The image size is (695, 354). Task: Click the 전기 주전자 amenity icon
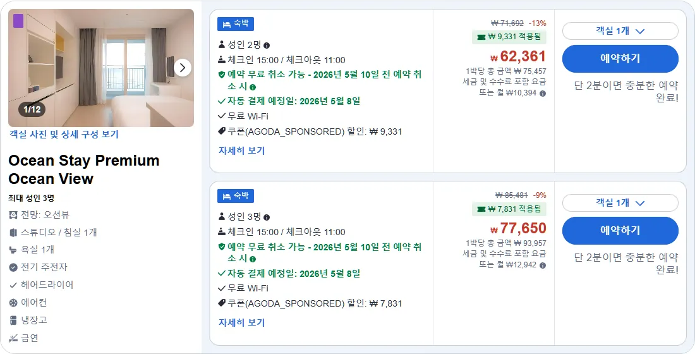(x=13, y=267)
